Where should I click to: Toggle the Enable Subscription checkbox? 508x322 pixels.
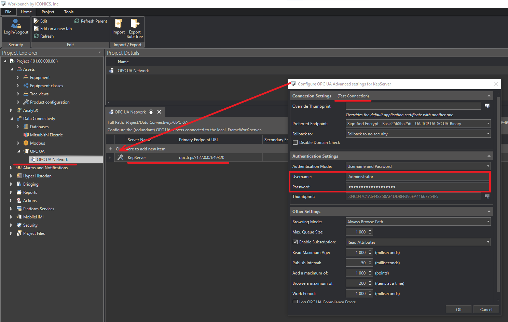tap(295, 242)
